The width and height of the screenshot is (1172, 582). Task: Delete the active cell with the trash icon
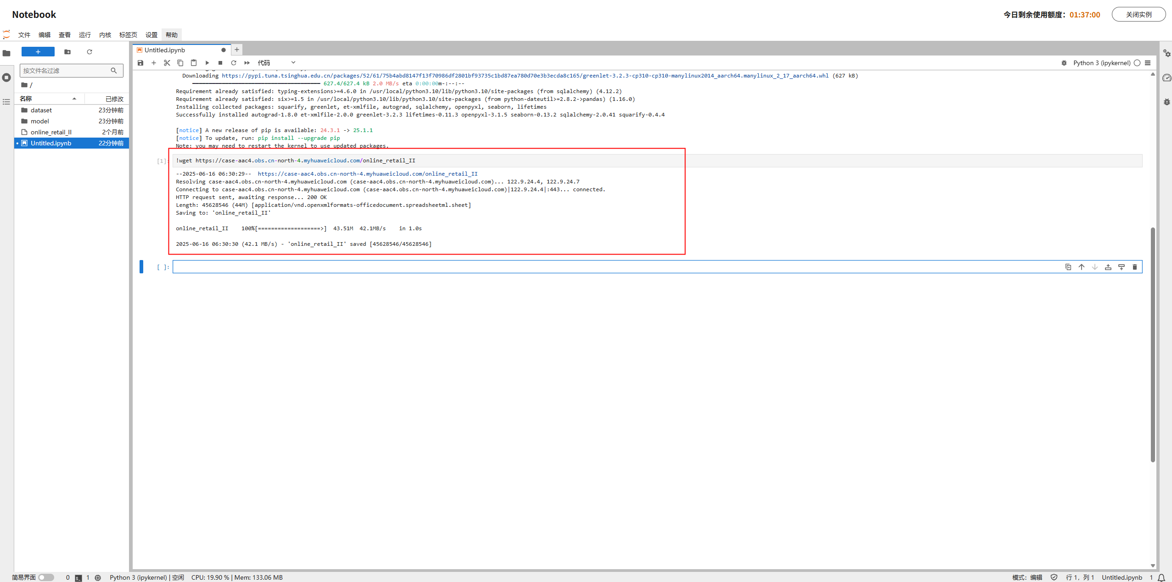1134,267
